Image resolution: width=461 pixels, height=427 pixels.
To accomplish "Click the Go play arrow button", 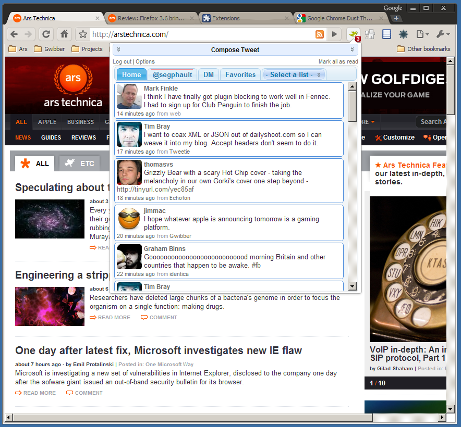I will click(x=334, y=34).
